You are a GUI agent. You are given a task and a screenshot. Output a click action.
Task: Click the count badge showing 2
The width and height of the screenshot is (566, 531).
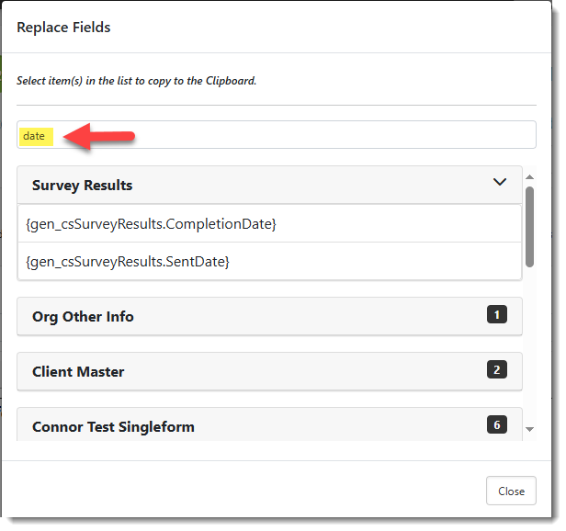[x=496, y=370]
